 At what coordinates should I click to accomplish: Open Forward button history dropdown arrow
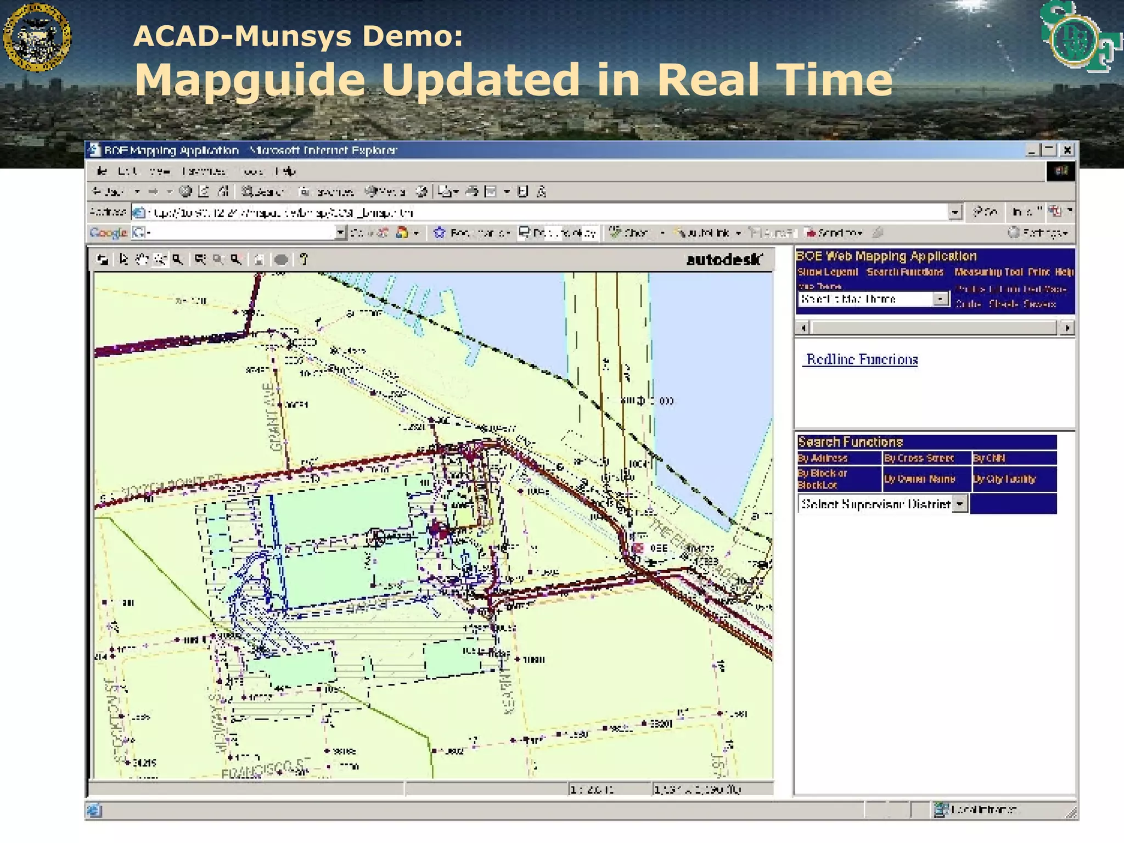coord(170,192)
